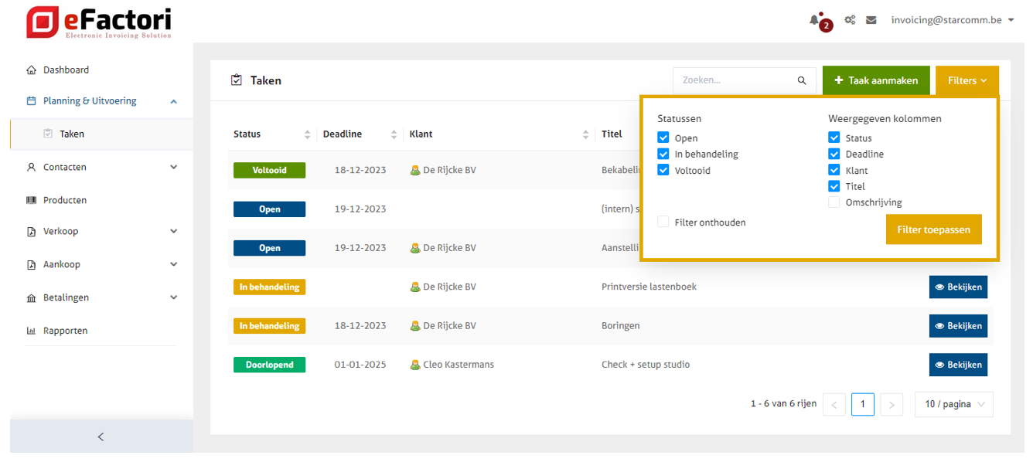
Task: Go to Dashboard in the sidebar
Action: (66, 70)
